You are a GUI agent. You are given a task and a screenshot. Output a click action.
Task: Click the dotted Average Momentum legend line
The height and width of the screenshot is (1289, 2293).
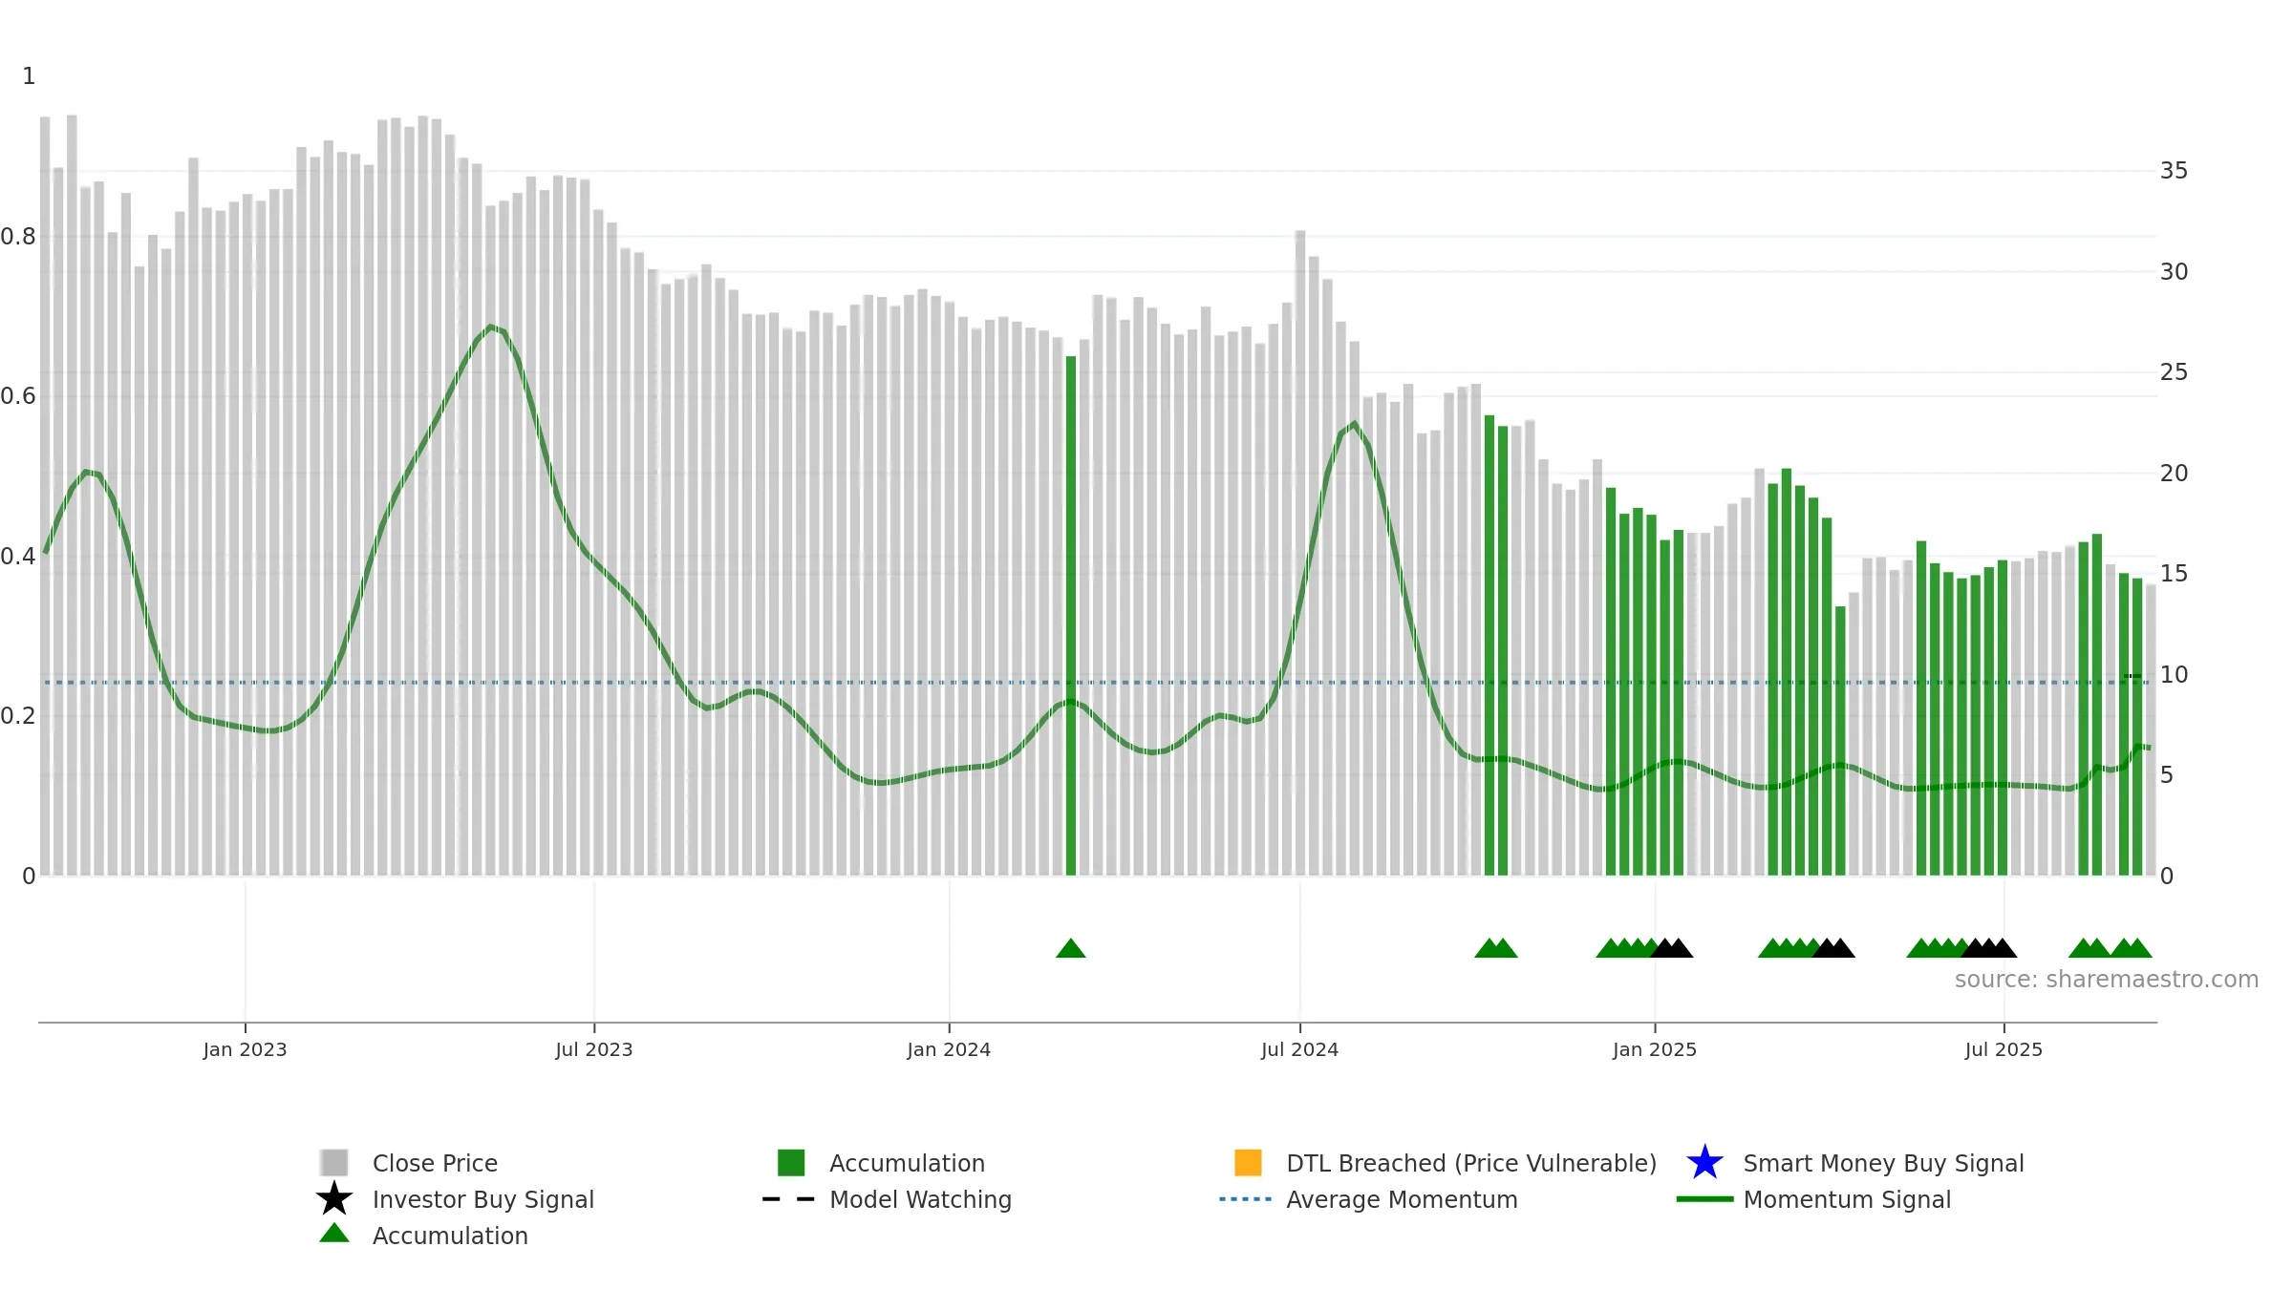tap(1246, 1199)
